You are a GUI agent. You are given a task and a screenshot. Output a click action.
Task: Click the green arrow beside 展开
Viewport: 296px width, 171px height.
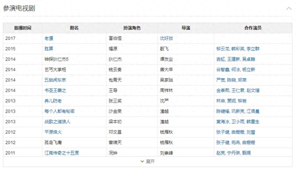pyautogui.click(x=142, y=162)
